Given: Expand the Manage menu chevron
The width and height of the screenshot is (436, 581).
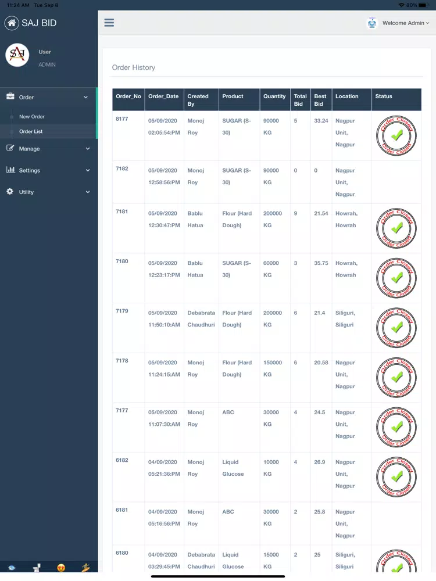Looking at the screenshot, I should [x=88, y=149].
